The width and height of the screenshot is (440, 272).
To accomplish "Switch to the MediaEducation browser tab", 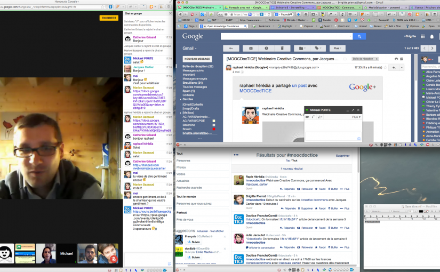I will (x=385, y=7).
